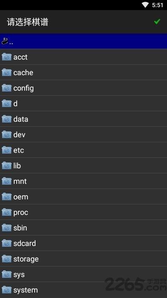Open folder named d
Viewport: 167px width, 298px height.
83,104
